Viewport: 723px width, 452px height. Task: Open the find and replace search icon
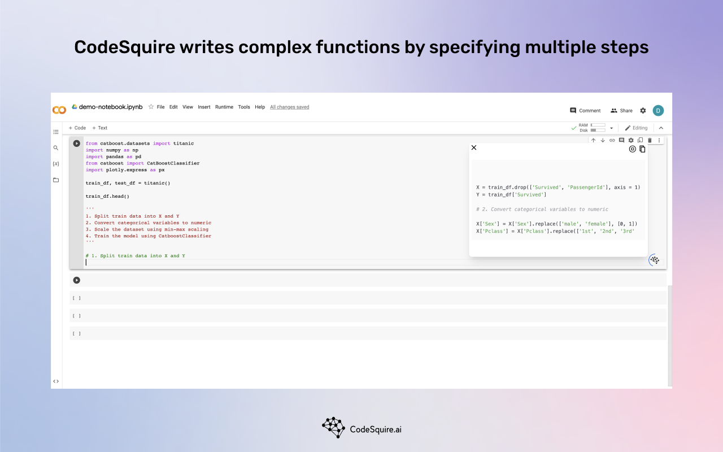[56, 147]
